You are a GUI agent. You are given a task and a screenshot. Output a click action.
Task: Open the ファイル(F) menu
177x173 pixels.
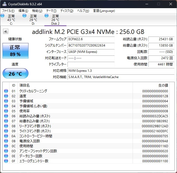[x=8, y=11]
